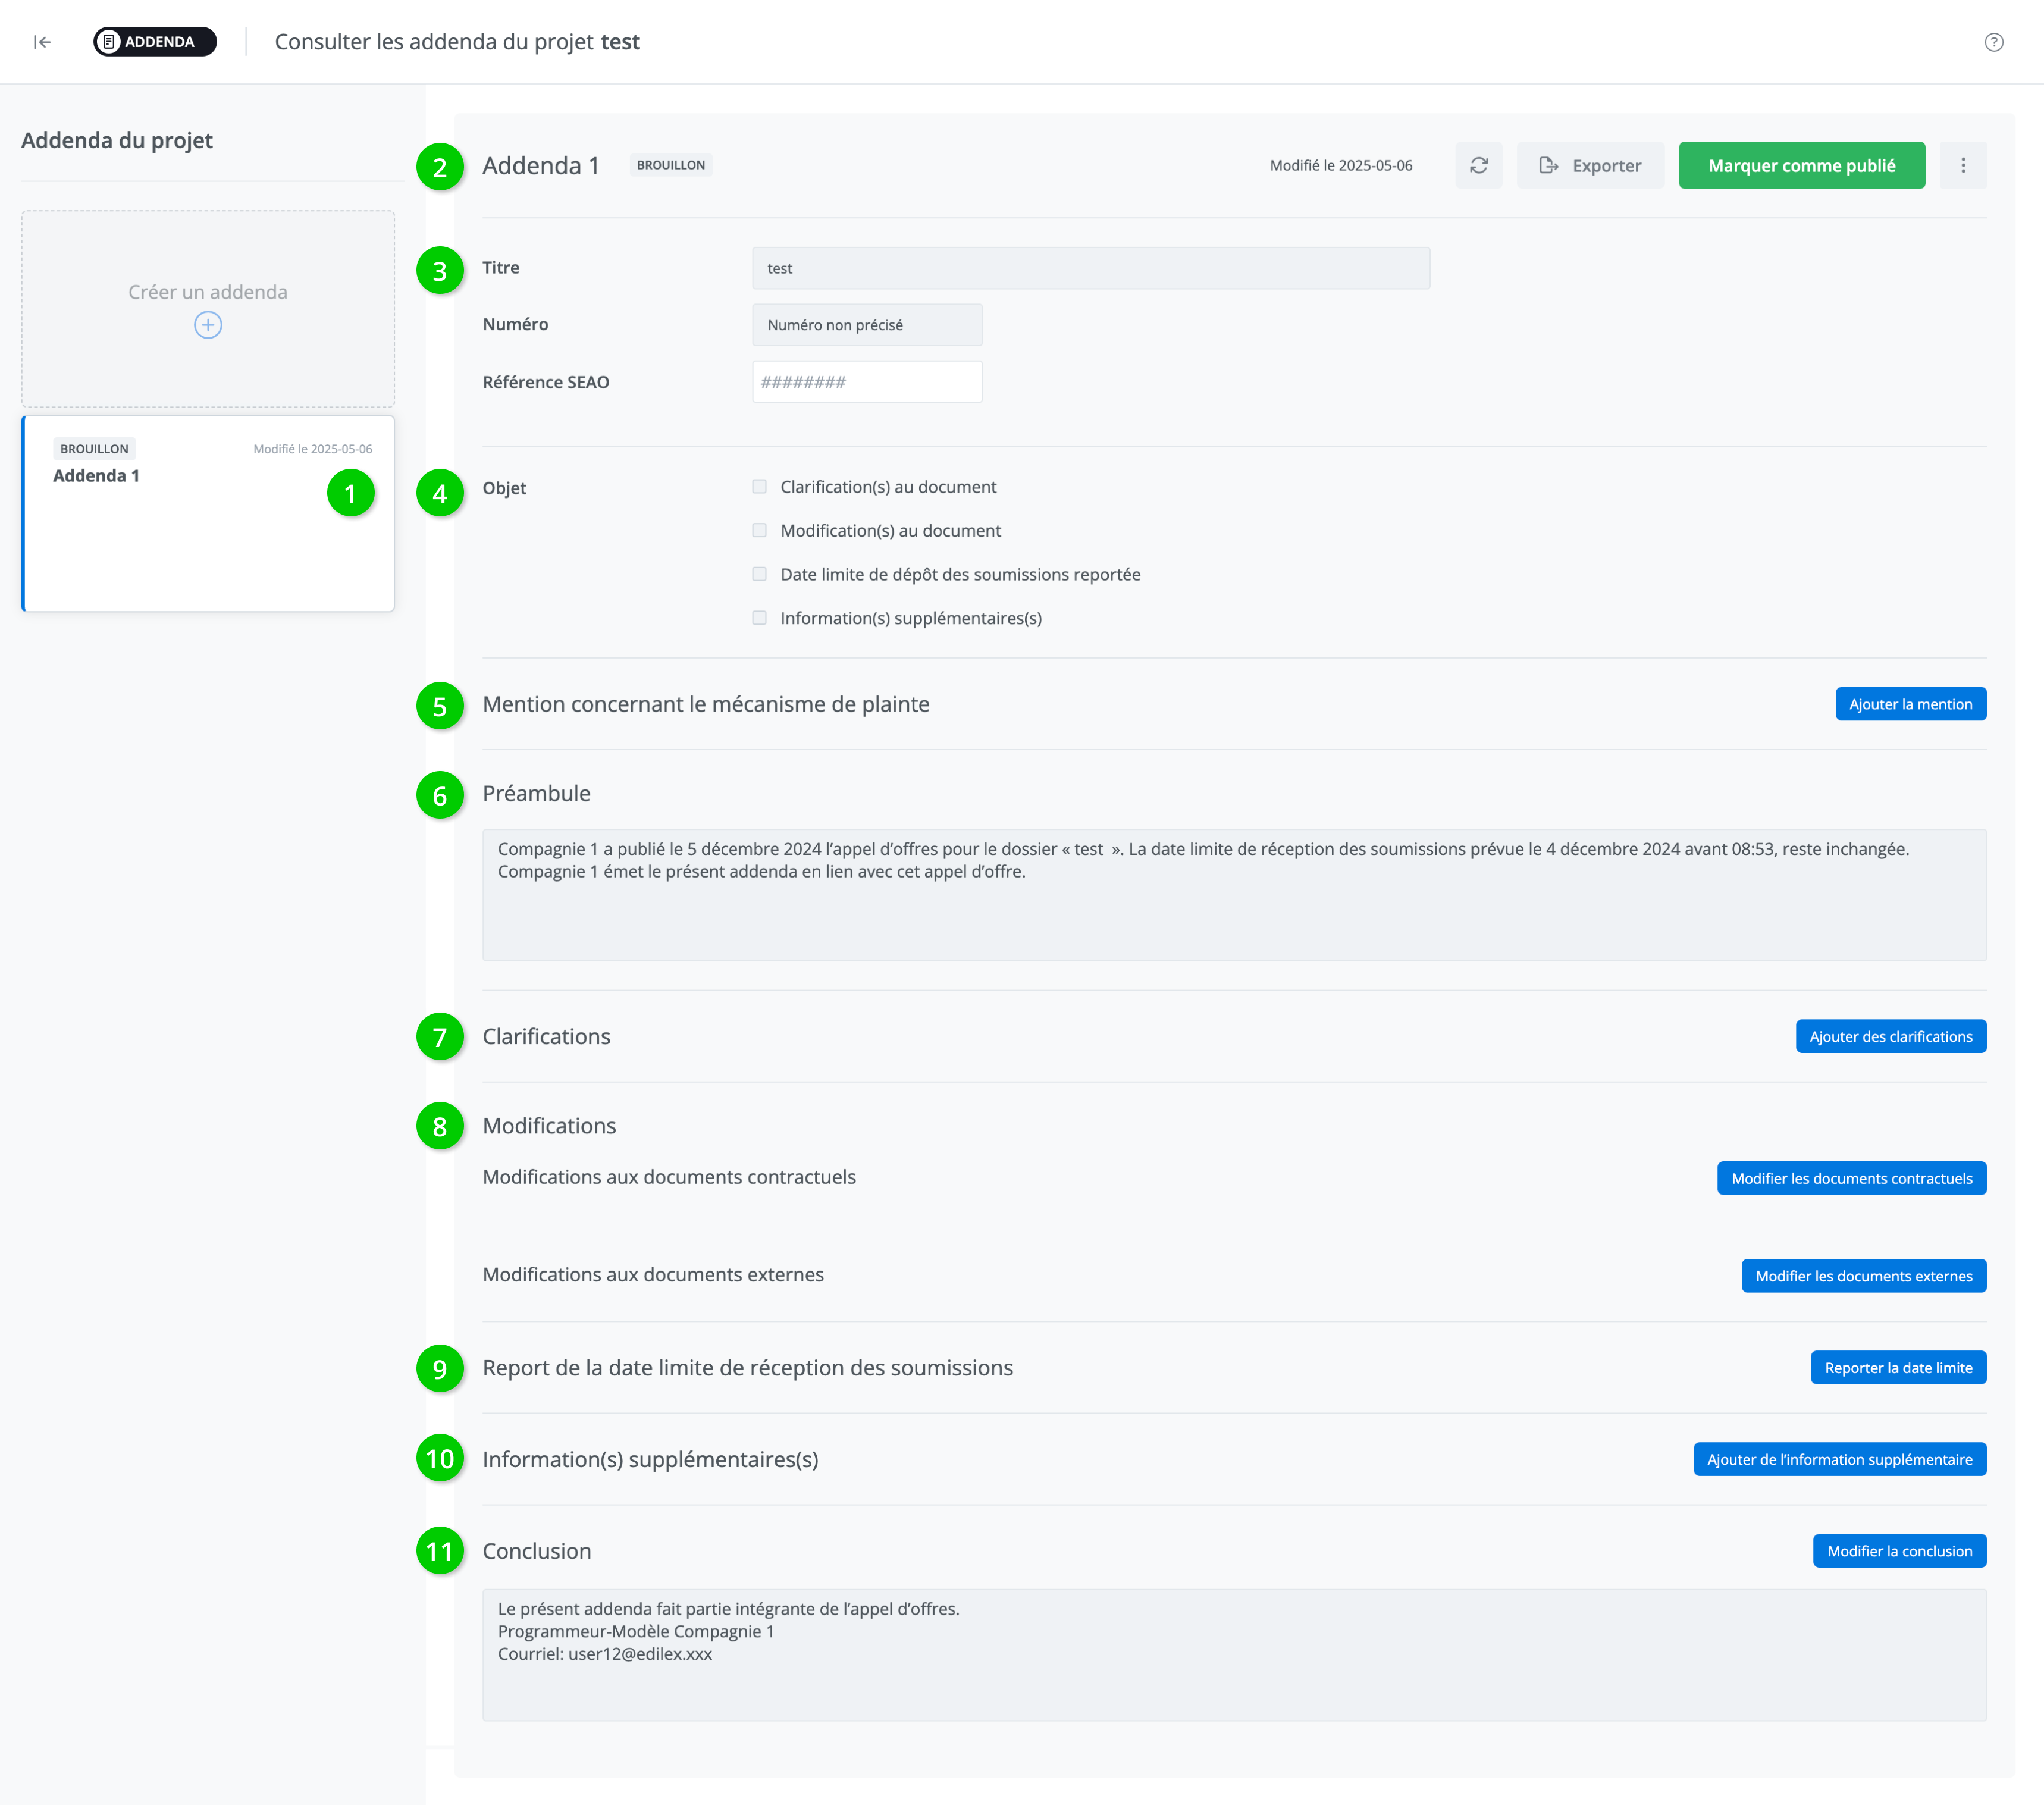Image resolution: width=2044 pixels, height=1805 pixels.
Task: Collapse the sidebar with the back arrow icon
Action: 42,42
